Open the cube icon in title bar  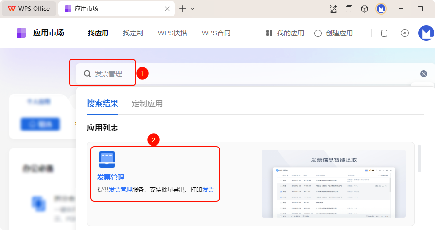pyautogui.click(x=365, y=9)
